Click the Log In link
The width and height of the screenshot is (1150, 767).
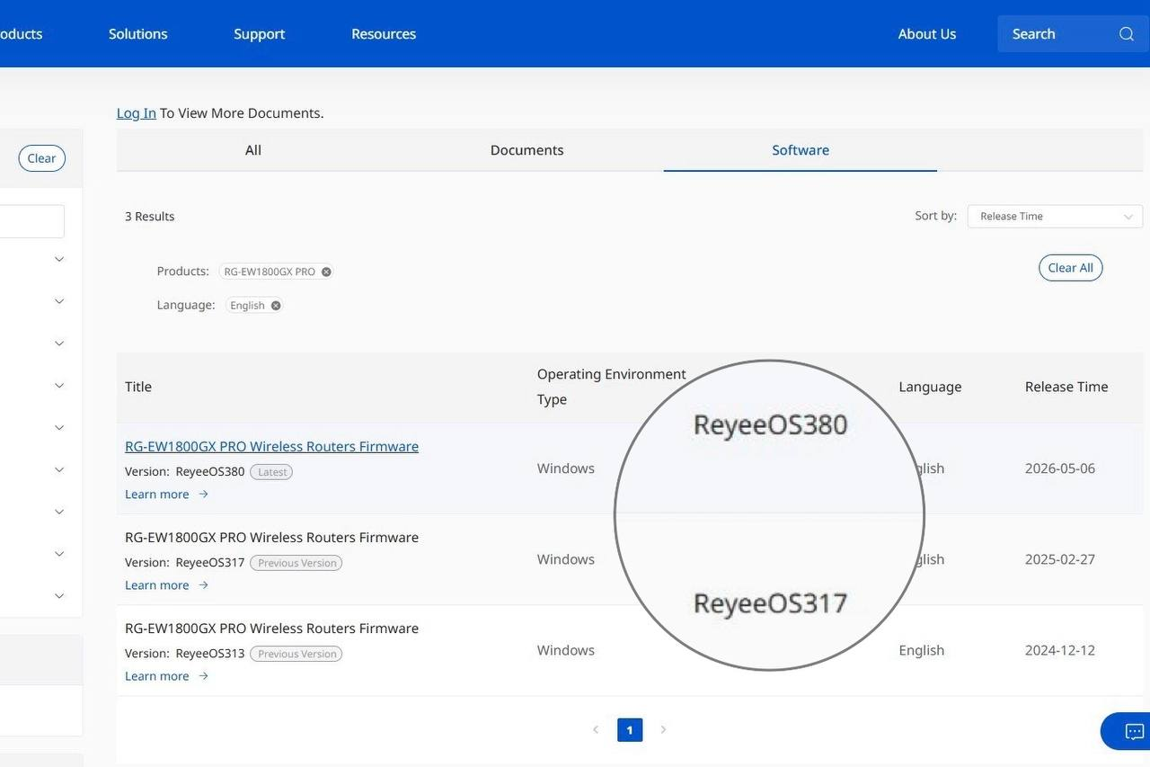click(x=137, y=113)
